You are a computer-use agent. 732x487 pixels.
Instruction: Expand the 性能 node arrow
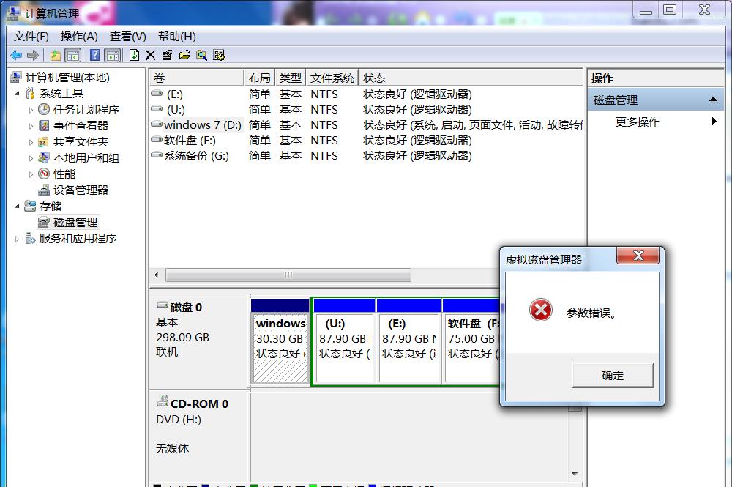point(31,174)
